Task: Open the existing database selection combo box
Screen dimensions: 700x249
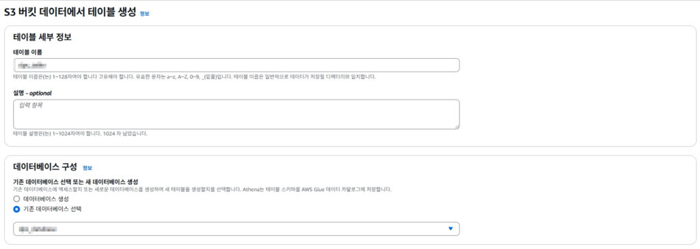Action: tap(237, 229)
